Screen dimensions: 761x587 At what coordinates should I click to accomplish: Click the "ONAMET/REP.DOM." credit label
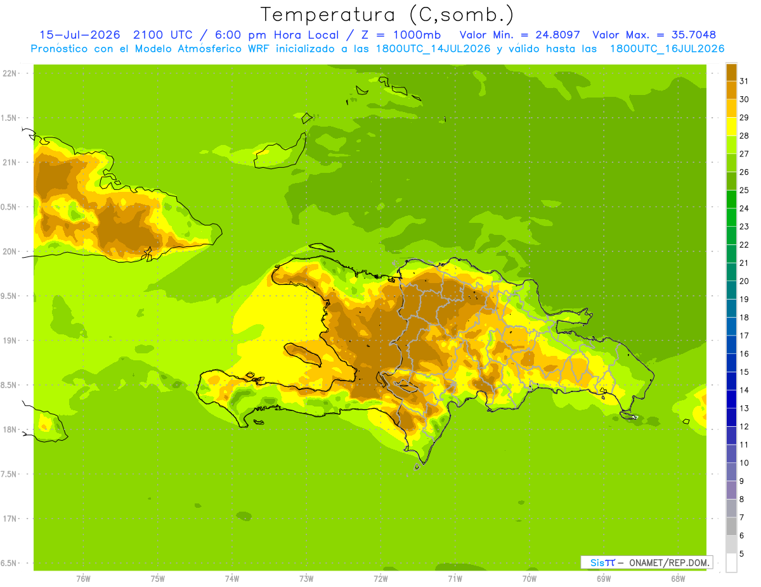coord(670,562)
